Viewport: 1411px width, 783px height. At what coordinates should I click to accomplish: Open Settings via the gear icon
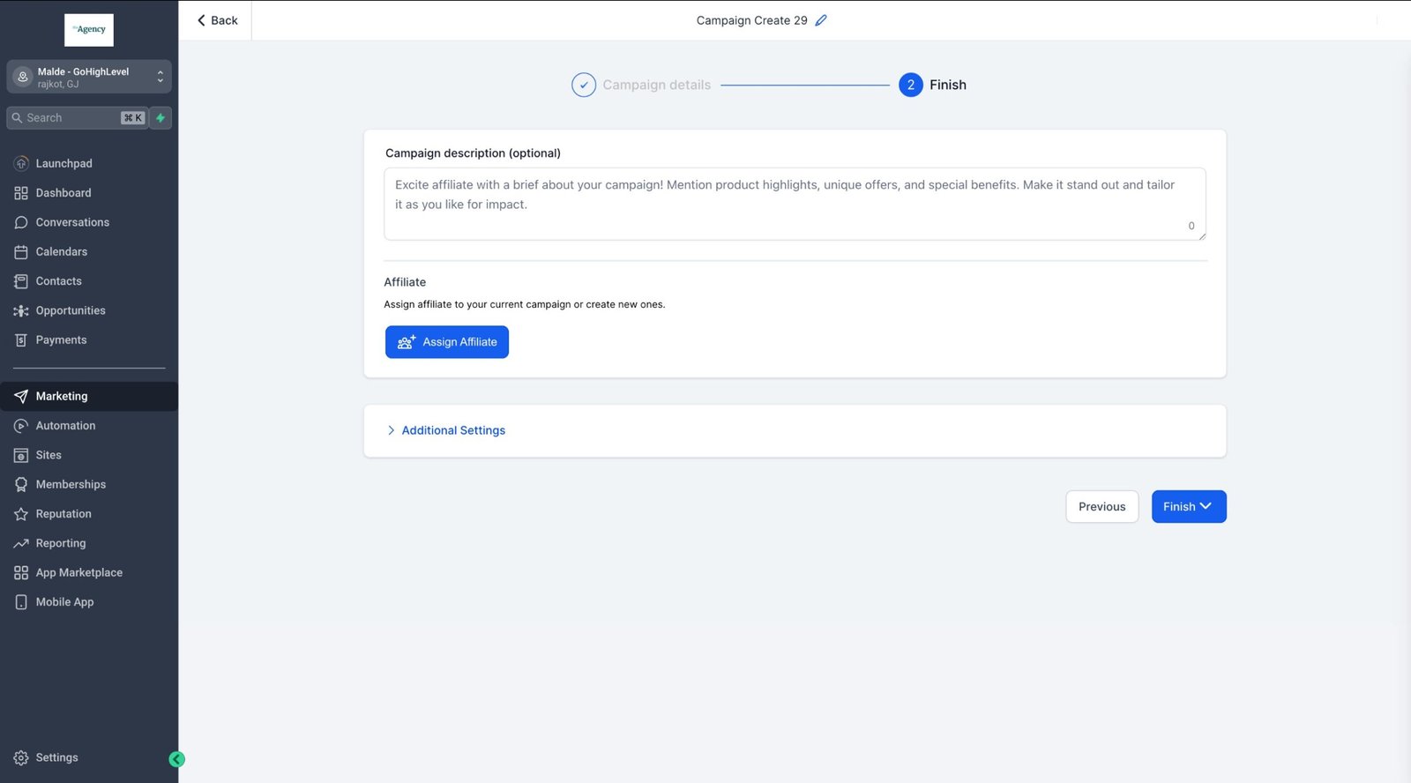point(21,758)
